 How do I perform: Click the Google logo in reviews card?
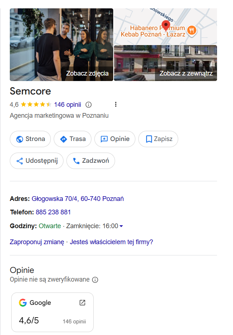pos(23,303)
